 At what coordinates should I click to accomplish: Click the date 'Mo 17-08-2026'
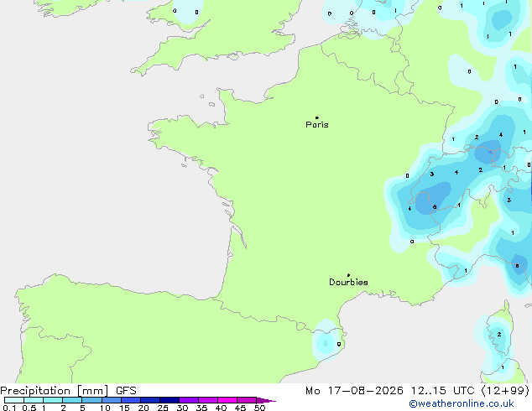354,391
